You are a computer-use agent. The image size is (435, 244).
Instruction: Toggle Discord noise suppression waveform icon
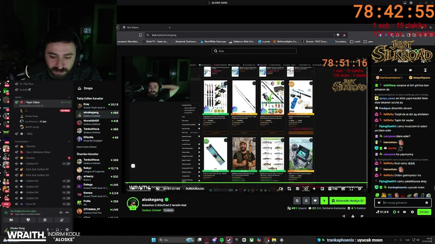[61, 212]
